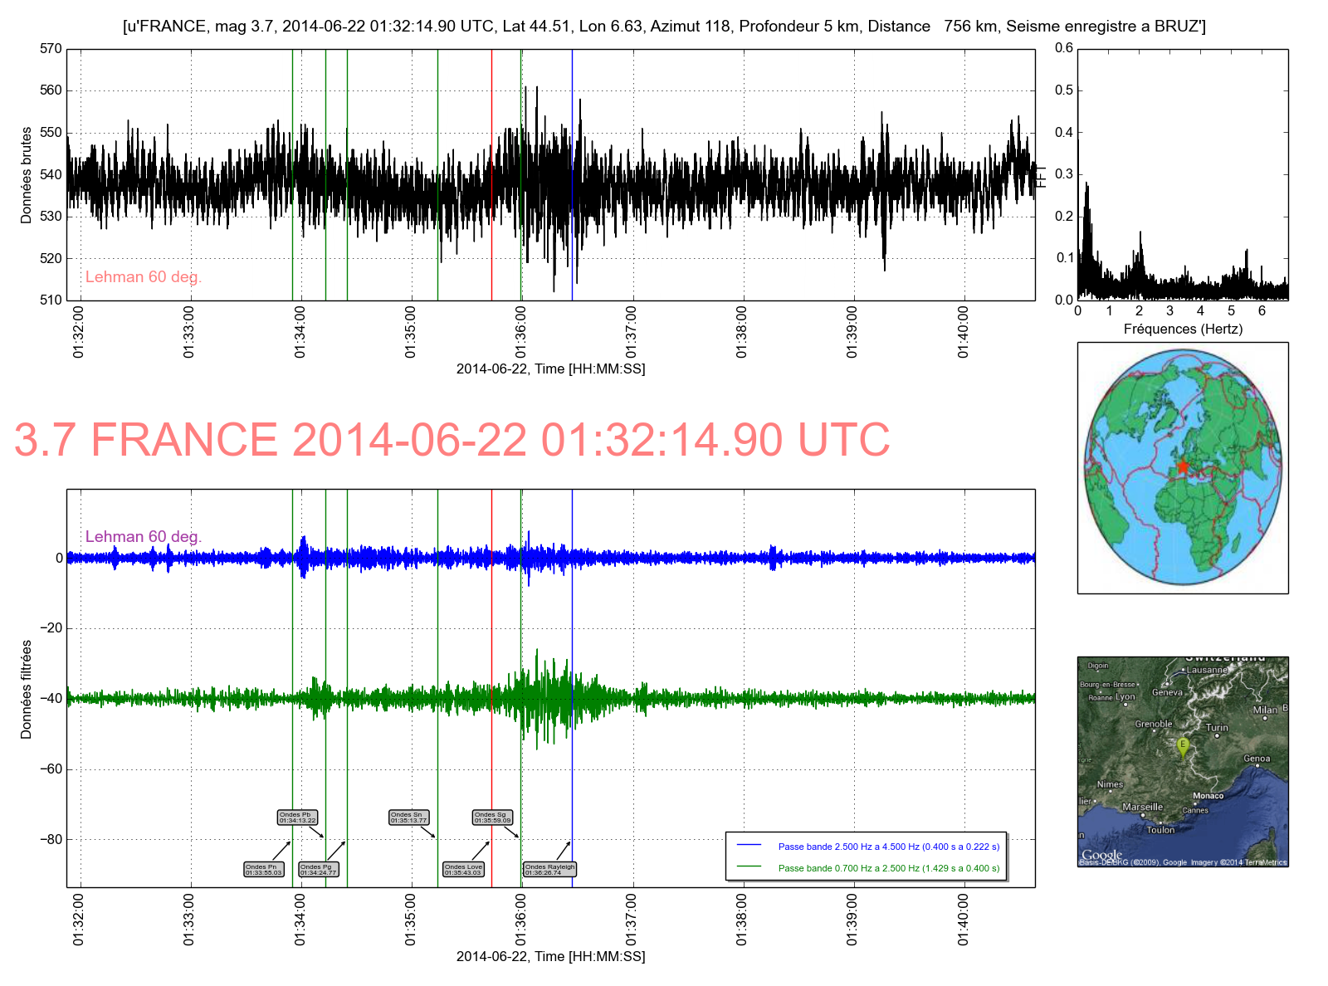
Task: Click the purple Lehman 60 deg. label in filtered plot
Action: point(144,537)
